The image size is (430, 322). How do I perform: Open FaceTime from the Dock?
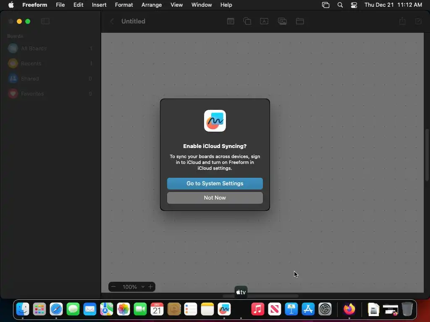click(140, 309)
